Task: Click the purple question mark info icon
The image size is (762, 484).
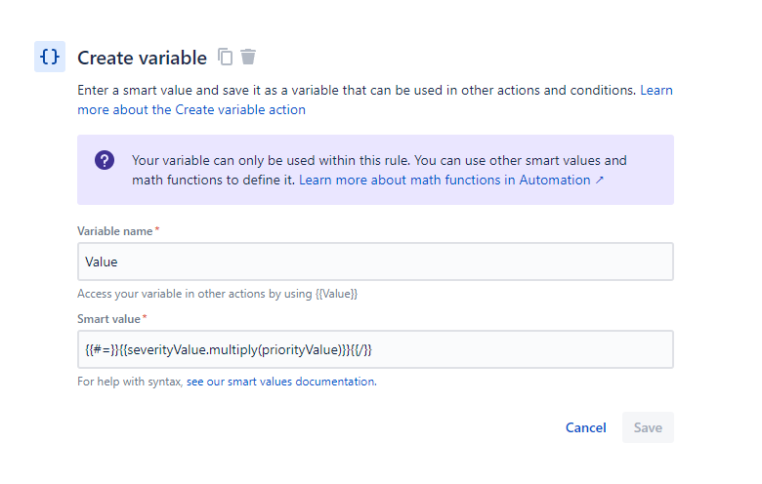Action: (105, 160)
